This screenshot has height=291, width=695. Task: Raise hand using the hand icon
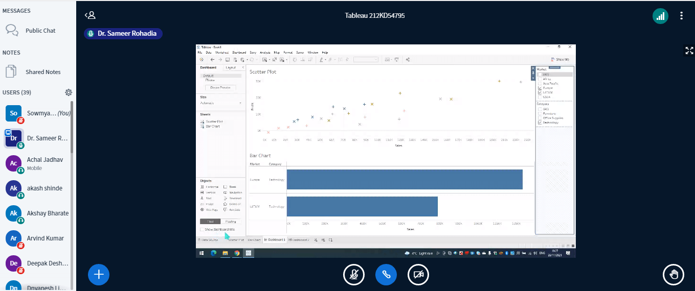click(x=674, y=275)
